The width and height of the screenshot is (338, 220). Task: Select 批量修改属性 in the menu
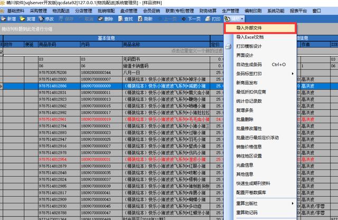260,128
